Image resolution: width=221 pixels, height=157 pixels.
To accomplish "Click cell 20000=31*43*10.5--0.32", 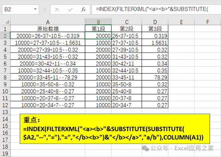I will pos(48,56).
